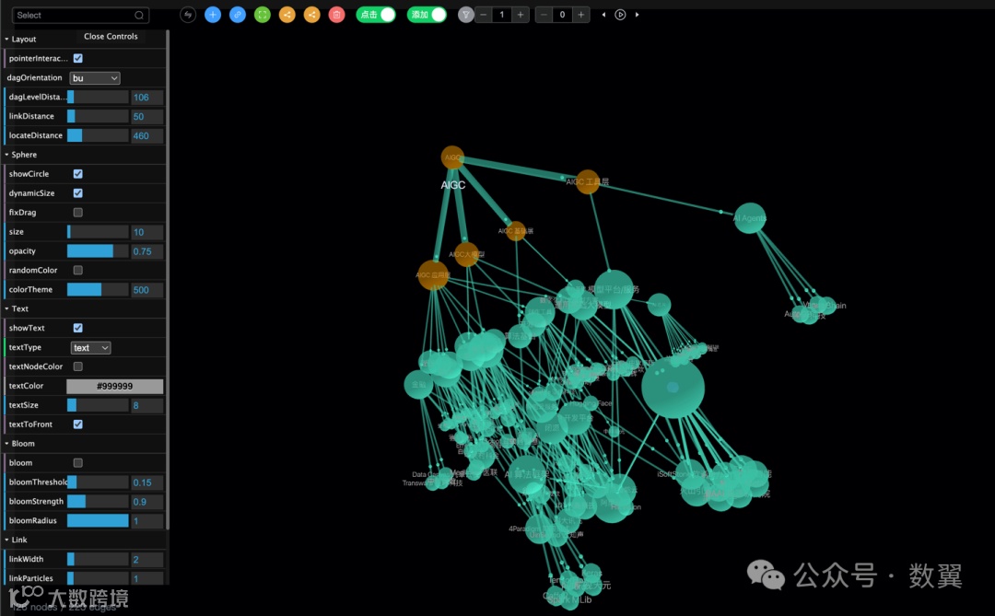Click the orange AIGC root node
Image resolution: width=995 pixels, height=616 pixels.
coord(452,157)
